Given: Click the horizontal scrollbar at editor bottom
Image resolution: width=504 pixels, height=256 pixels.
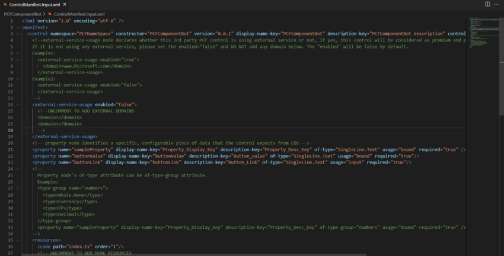Looking at the screenshot, I should (x=194, y=255).
